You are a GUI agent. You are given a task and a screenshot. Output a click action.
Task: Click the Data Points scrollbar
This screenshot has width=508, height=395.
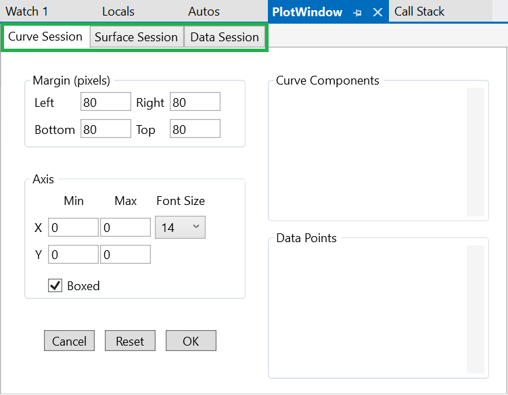pos(476,310)
